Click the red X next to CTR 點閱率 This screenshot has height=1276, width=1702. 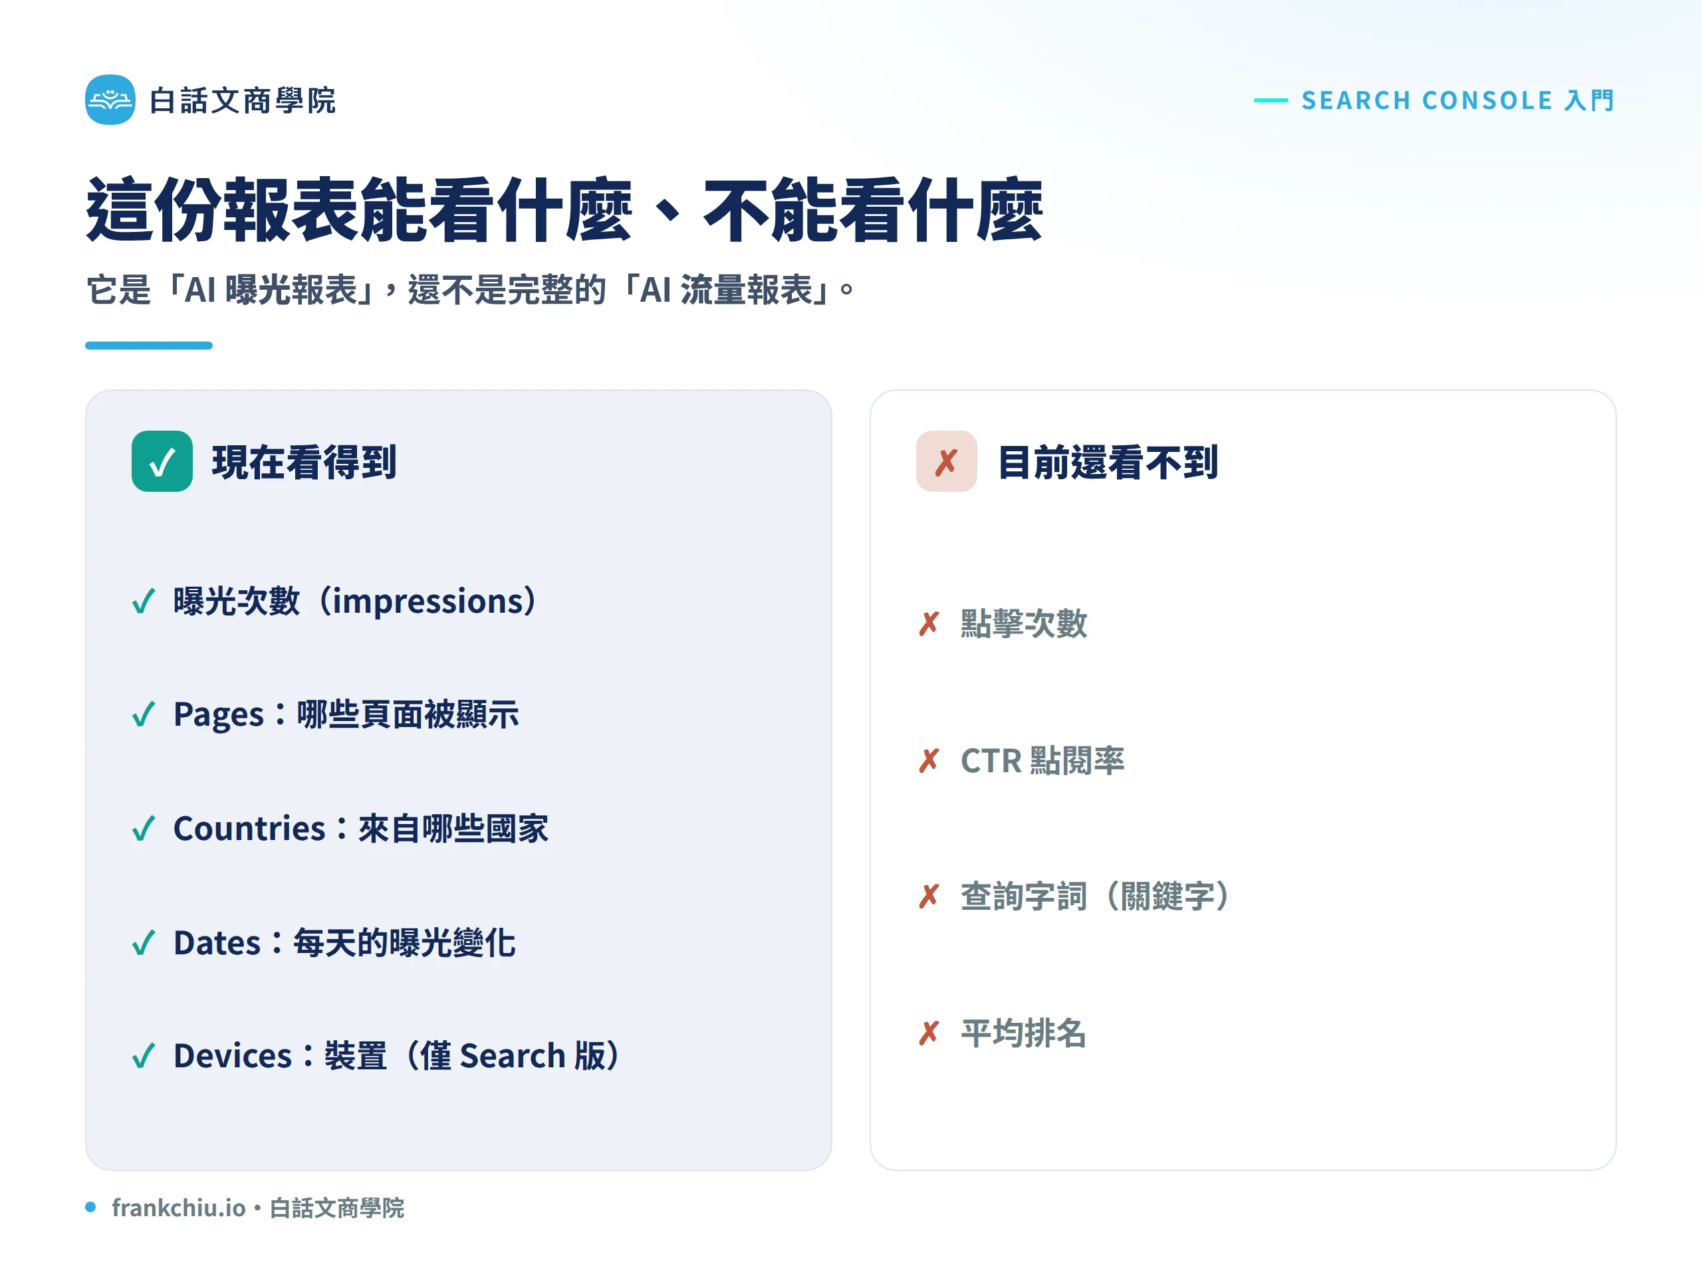[929, 761]
